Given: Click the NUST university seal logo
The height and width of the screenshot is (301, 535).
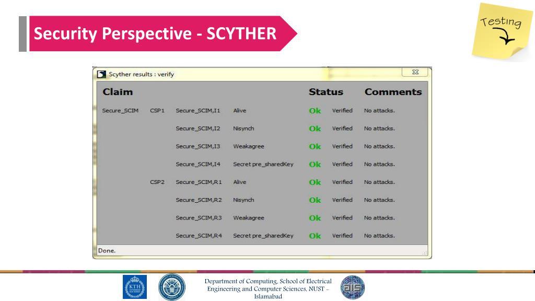Looking at the screenshot, I should pos(172,287).
